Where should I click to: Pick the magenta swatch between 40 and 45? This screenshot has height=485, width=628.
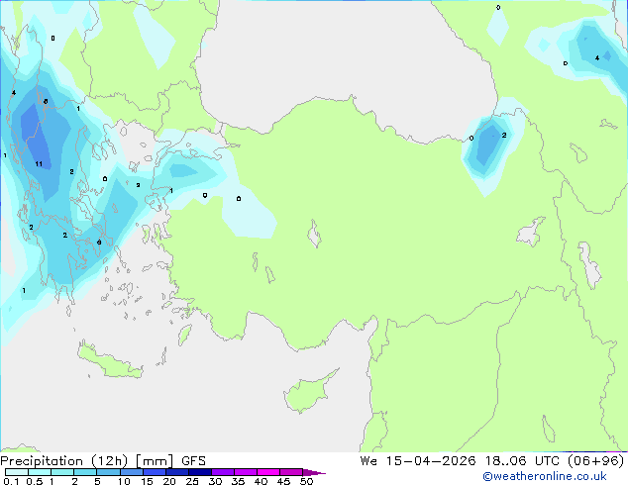[x=268, y=472]
